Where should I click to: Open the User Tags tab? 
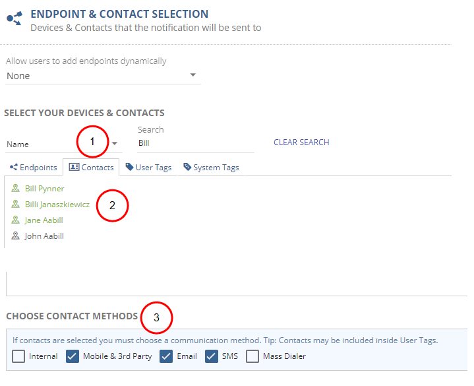(x=148, y=168)
